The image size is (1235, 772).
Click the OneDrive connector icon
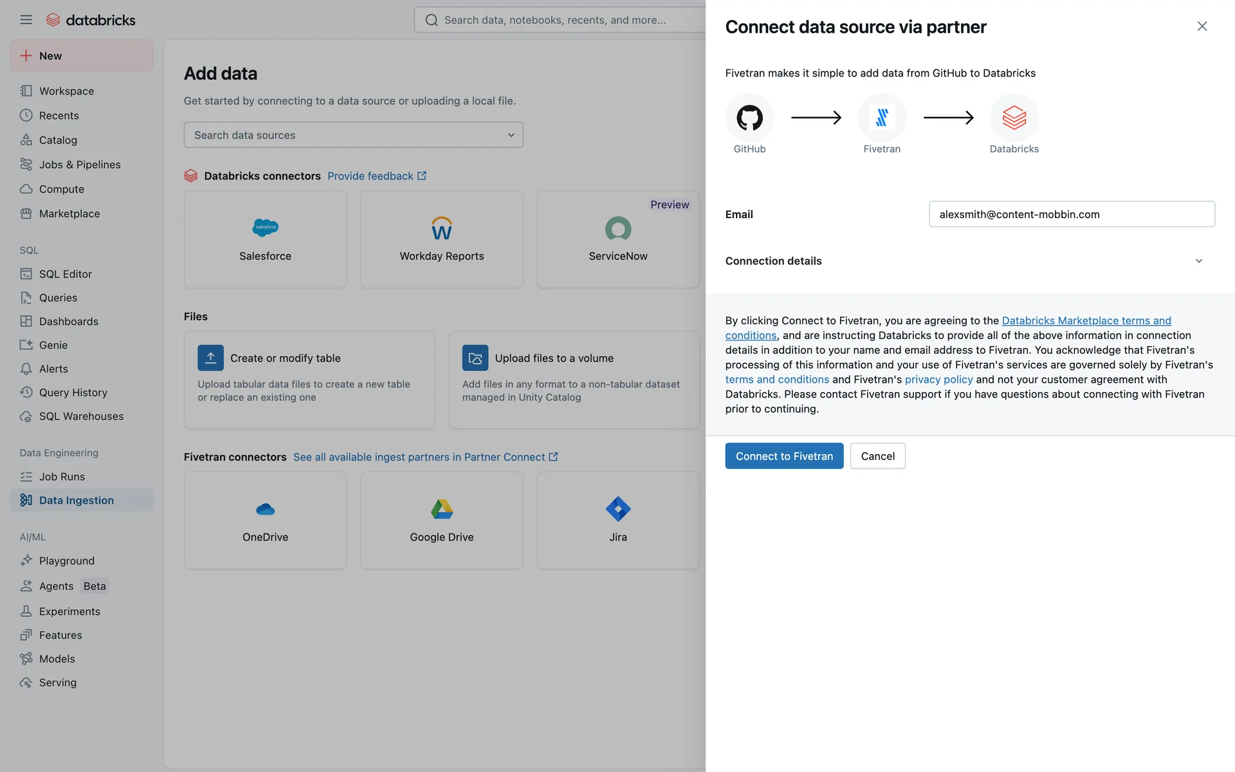click(x=265, y=510)
